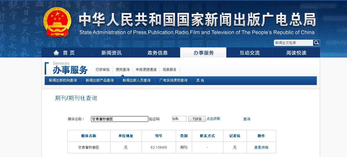This screenshot has width=347, height=157.
Task: Open the 新闻资讯 tab
Action: coord(111,53)
